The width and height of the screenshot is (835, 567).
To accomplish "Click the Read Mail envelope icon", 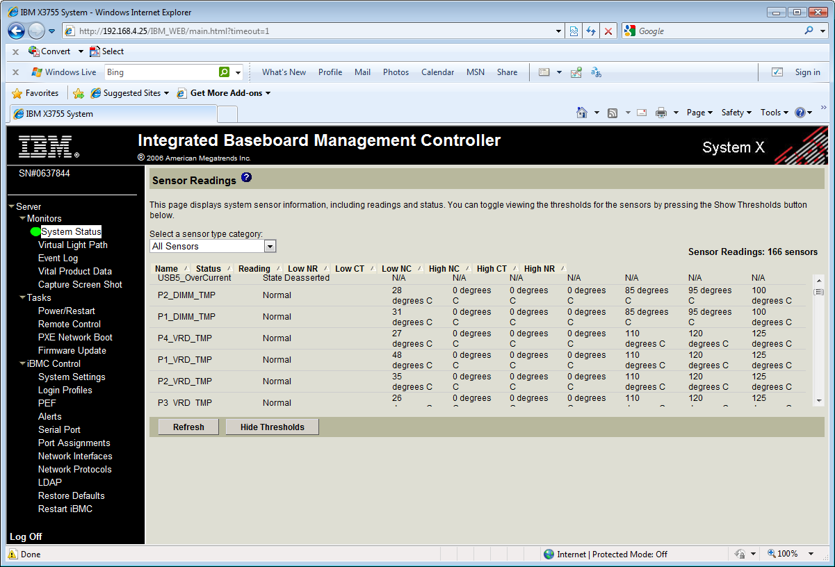I will coord(642,113).
